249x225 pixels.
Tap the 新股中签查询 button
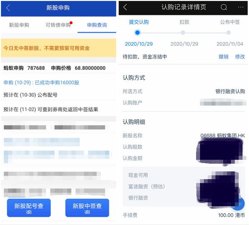click(x=87, y=208)
